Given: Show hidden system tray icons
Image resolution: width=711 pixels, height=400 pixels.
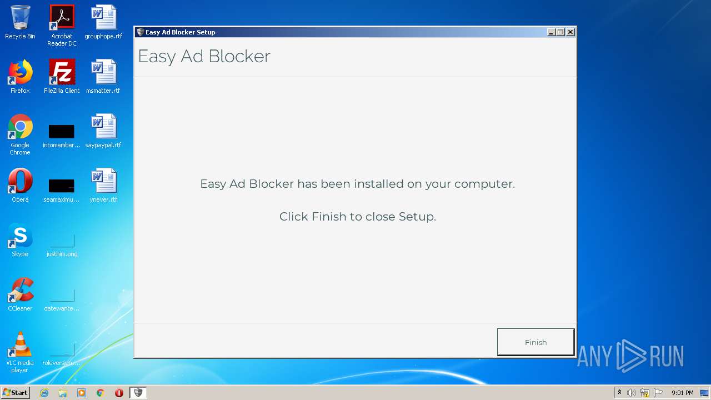Looking at the screenshot, I should point(620,393).
